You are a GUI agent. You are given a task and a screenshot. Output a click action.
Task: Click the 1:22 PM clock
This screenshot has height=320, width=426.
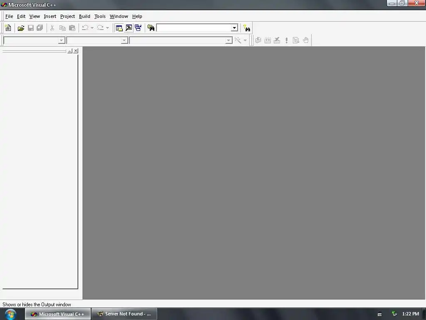(411, 314)
